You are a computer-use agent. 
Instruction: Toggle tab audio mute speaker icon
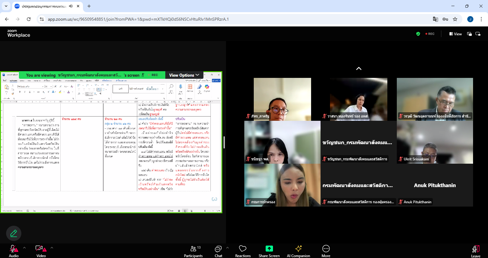[x=71, y=6]
